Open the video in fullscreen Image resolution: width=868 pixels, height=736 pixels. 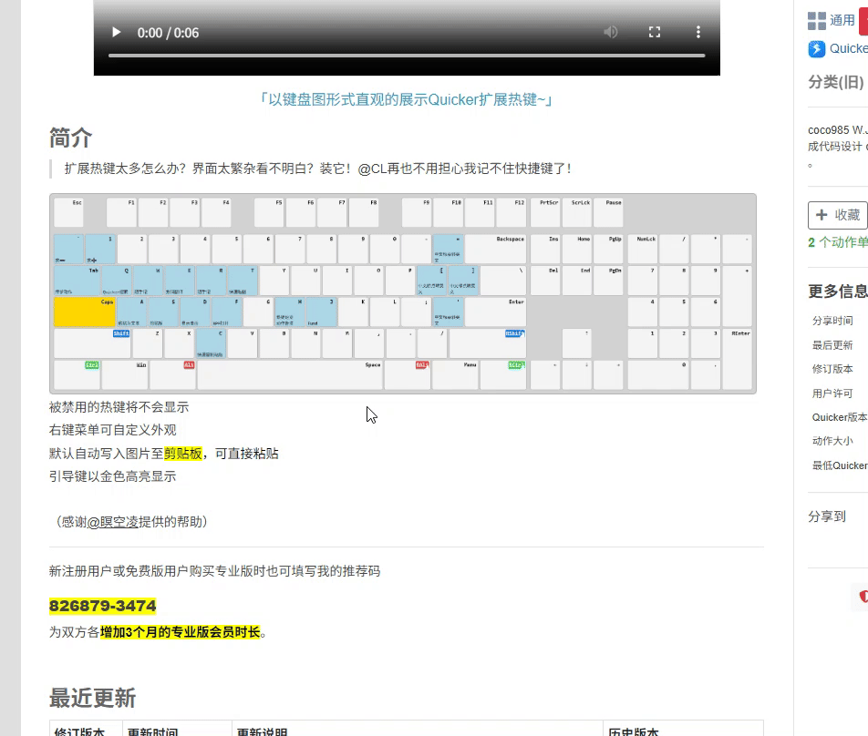(655, 33)
